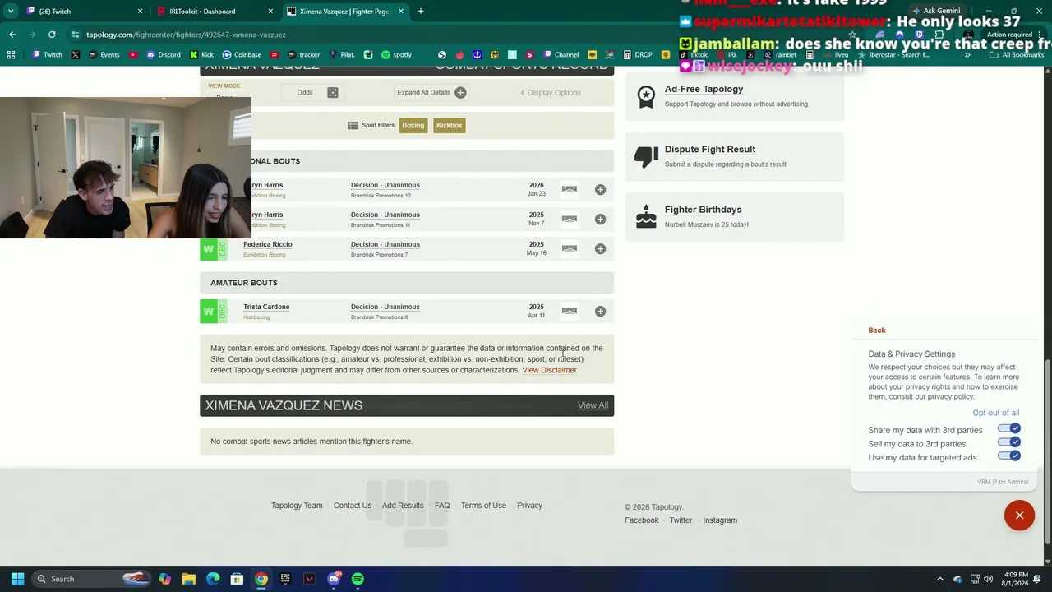Toggle Use my data for targeted ads

[1009, 456]
